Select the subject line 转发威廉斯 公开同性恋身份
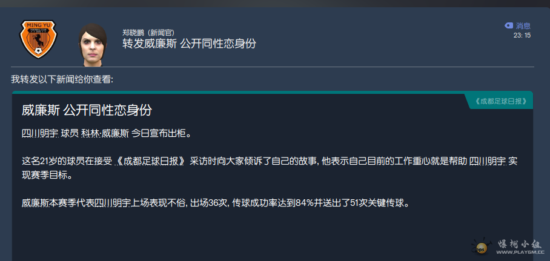The width and height of the screenshot is (550, 261). click(189, 44)
